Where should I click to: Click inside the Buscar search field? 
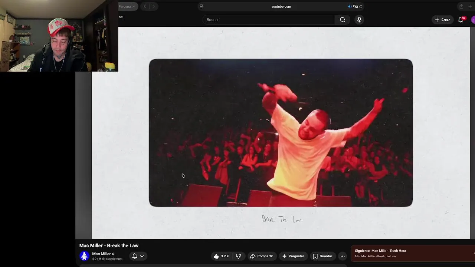(269, 20)
